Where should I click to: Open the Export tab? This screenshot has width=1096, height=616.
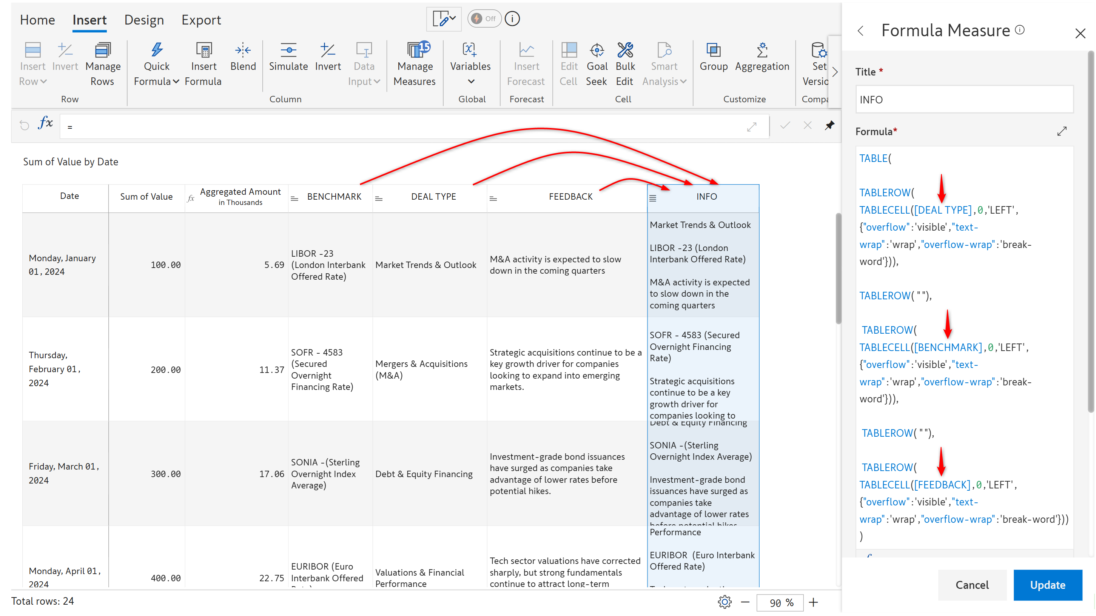(x=201, y=20)
